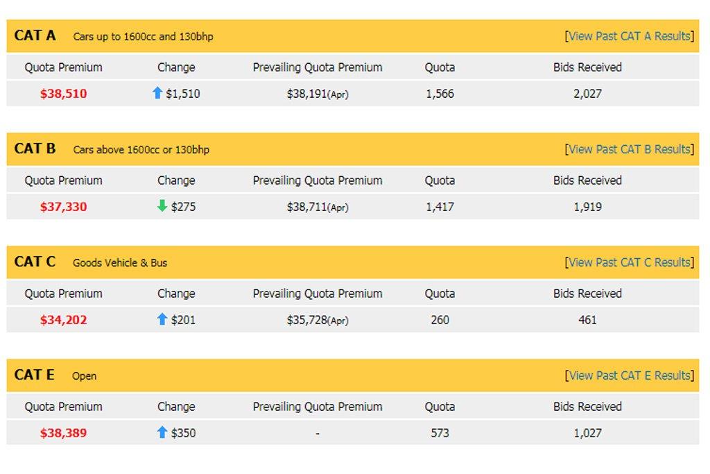Select the CAT C heading
Screen dimensions: 710x474
35,262
